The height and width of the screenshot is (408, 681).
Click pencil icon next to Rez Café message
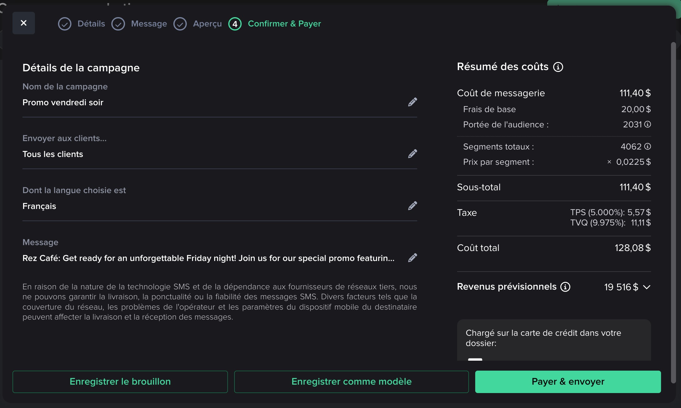click(x=412, y=258)
